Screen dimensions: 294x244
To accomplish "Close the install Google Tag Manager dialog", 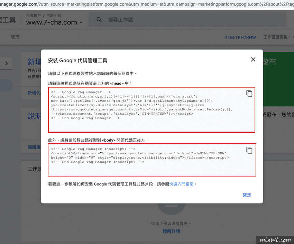I will click(253, 60).
